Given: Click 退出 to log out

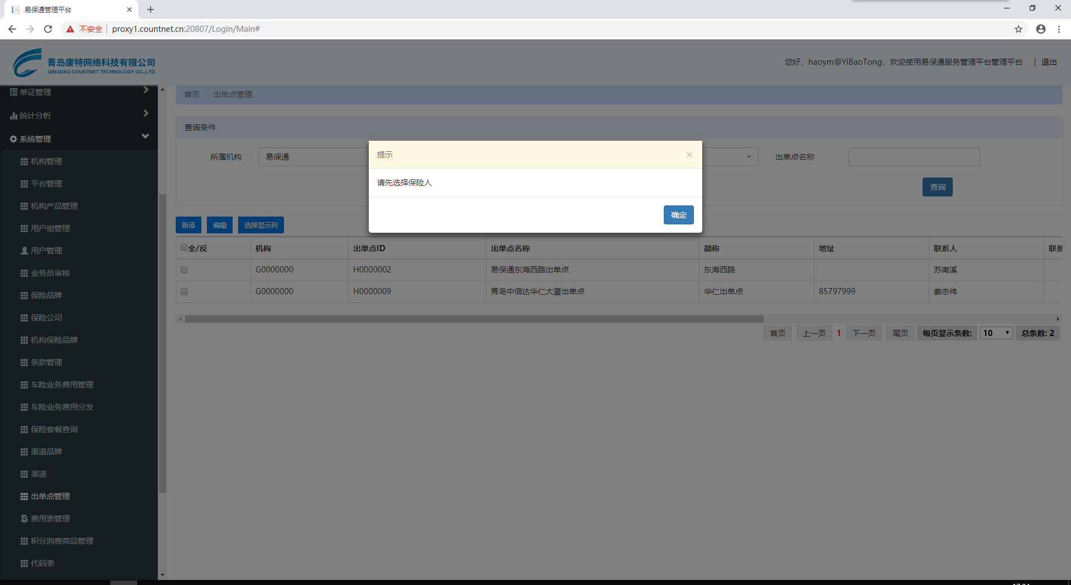Looking at the screenshot, I should coord(1049,62).
